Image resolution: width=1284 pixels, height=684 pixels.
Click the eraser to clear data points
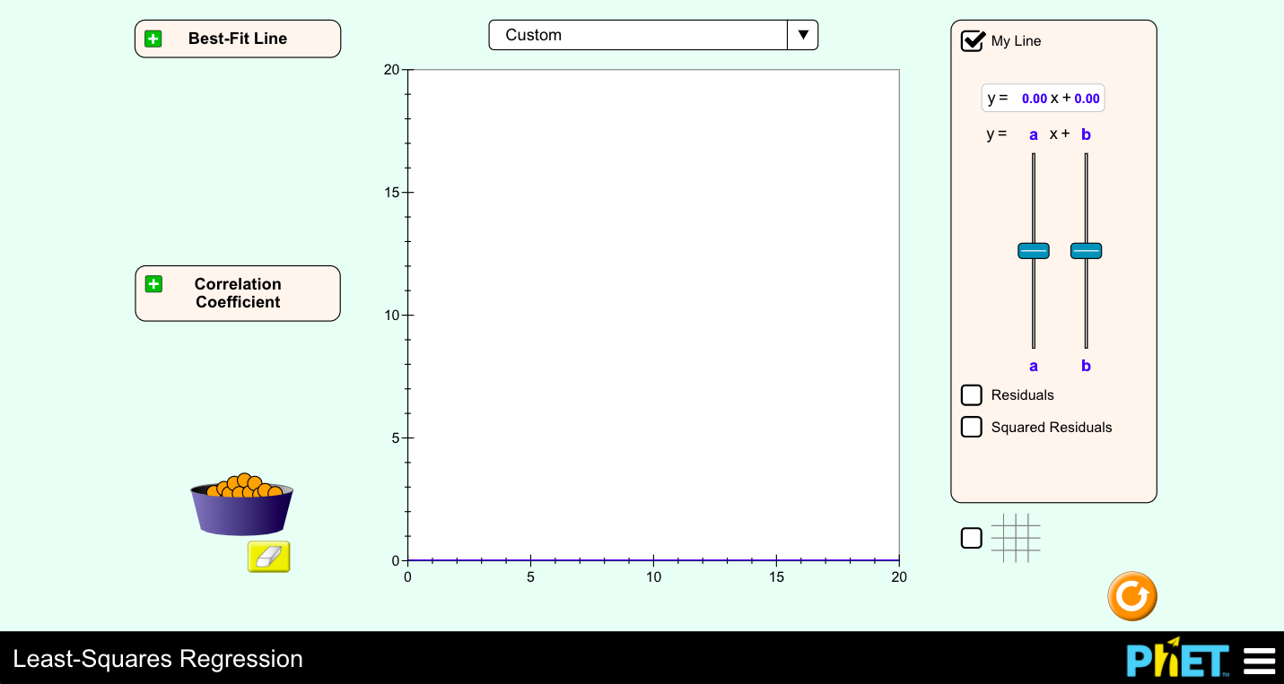click(268, 557)
